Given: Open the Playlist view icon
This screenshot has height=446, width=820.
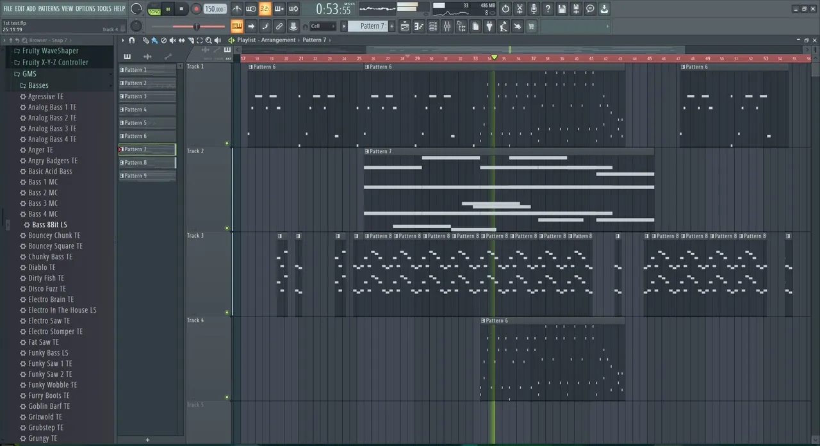Looking at the screenshot, I should tap(405, 26).
